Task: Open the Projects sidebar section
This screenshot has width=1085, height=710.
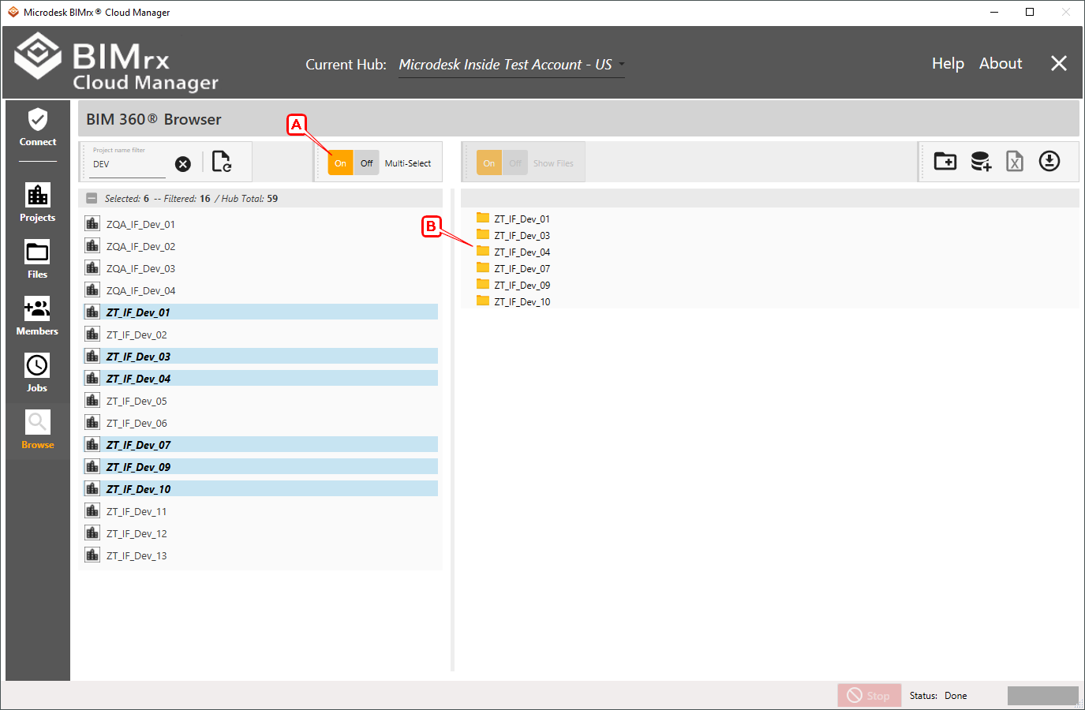Action: [37, 203]
